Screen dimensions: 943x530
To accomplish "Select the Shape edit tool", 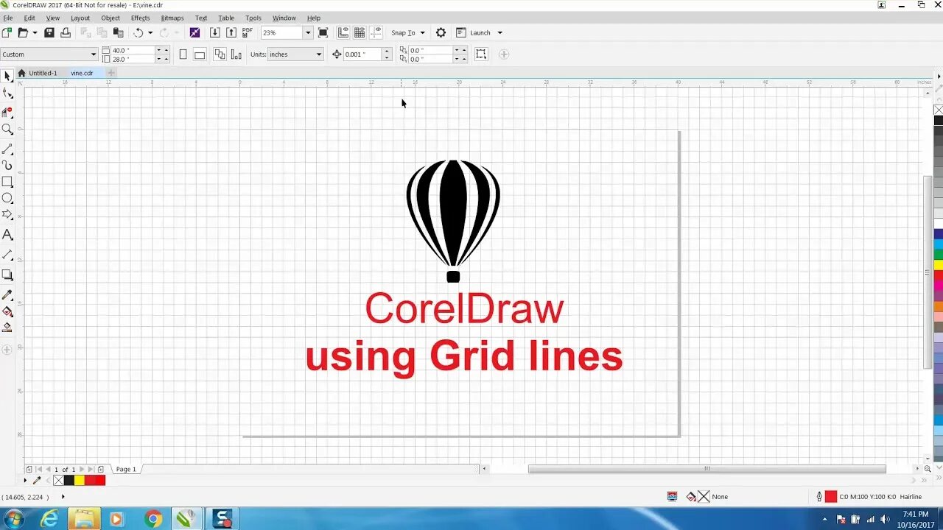I will [x=7, y=93].
